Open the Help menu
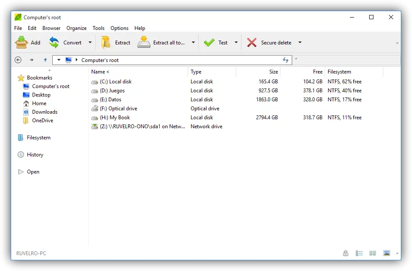Screen dimensions: 412x271 [x=140, y=28]
